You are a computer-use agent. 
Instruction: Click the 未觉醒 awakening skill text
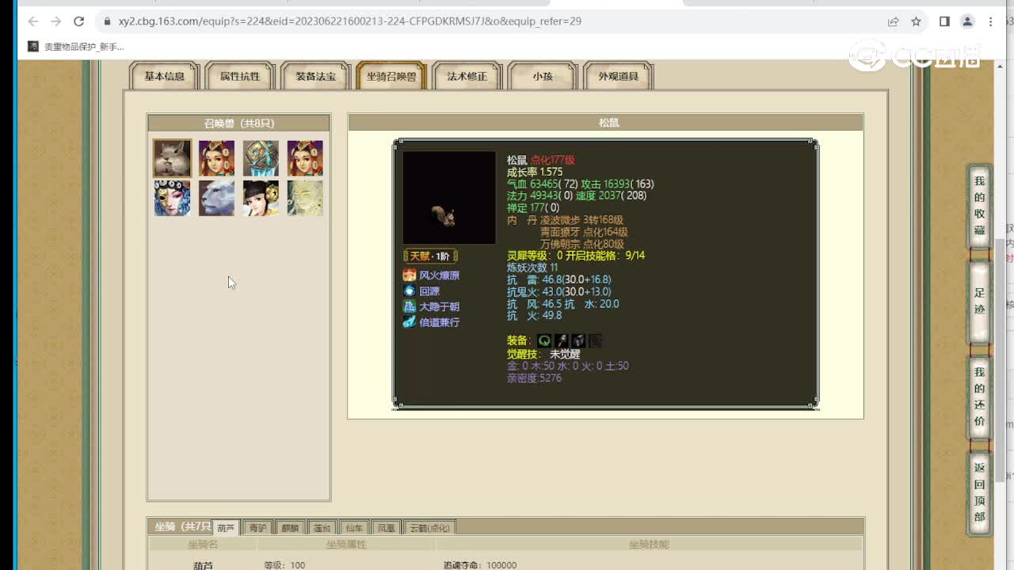click(x=566, y=354)
